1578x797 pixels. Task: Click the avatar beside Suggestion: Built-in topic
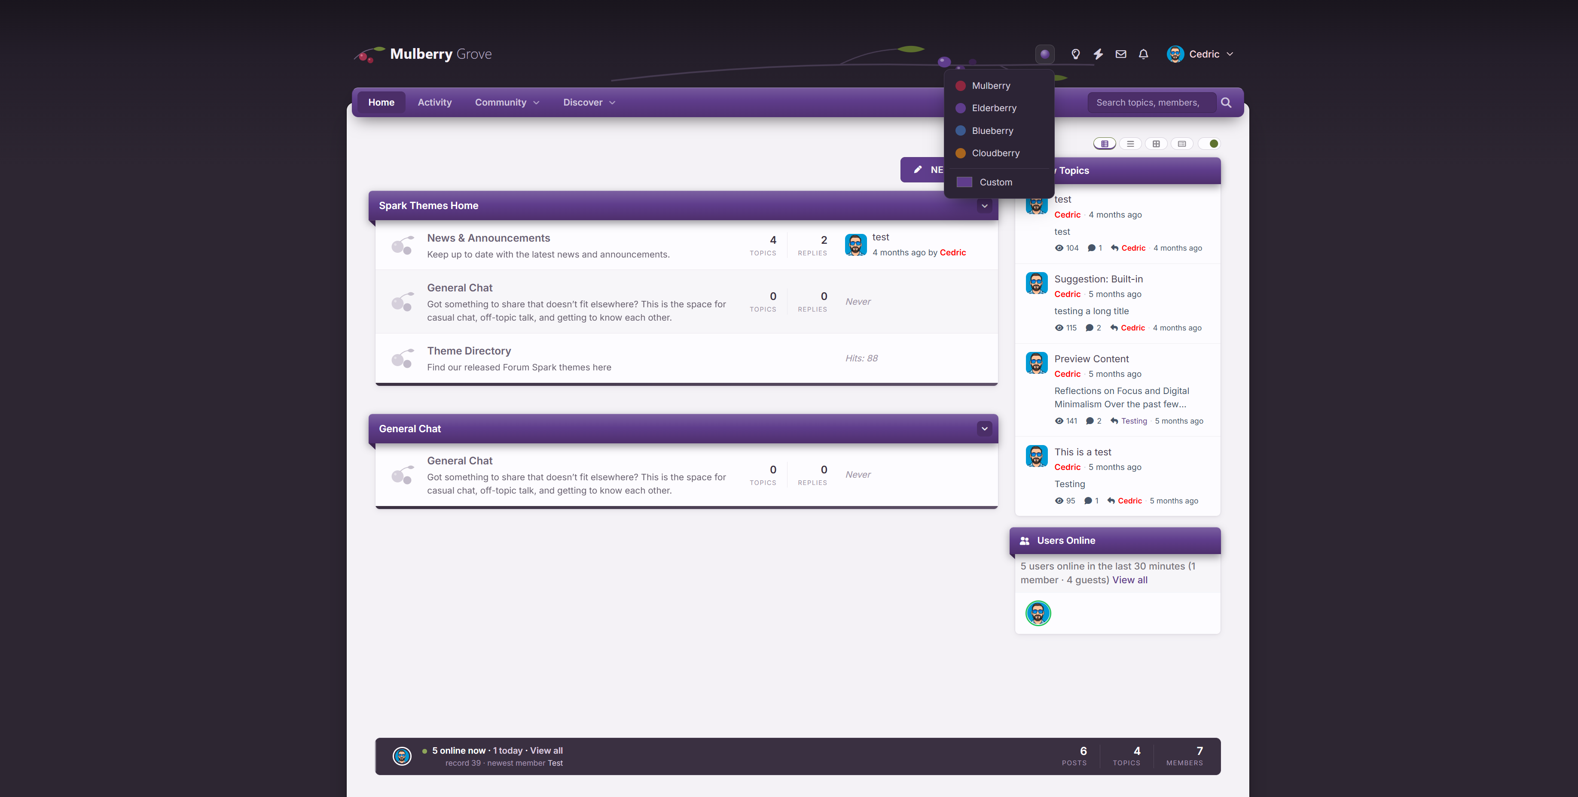(x=1037, y=283)
